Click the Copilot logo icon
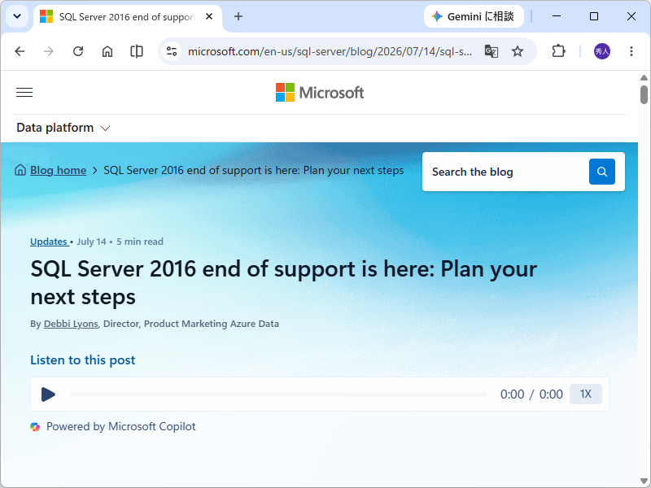The height and width of the screenshot is (488, 651). [35, 426]
